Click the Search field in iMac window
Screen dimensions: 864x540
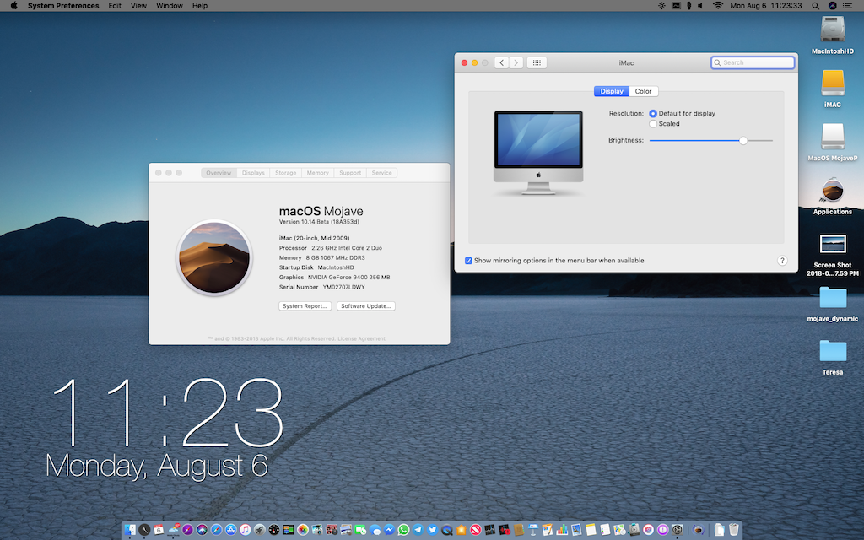tap(753, 62)
